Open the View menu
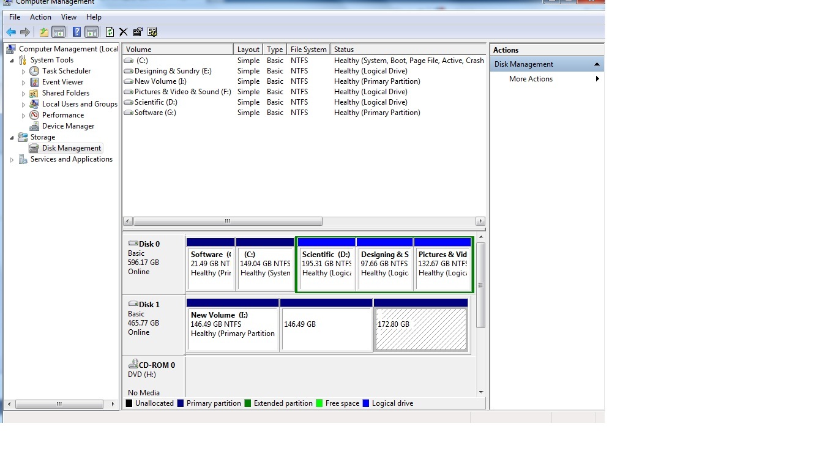The width and height of the screenshot is (836, 470). (x=69, y=17)
